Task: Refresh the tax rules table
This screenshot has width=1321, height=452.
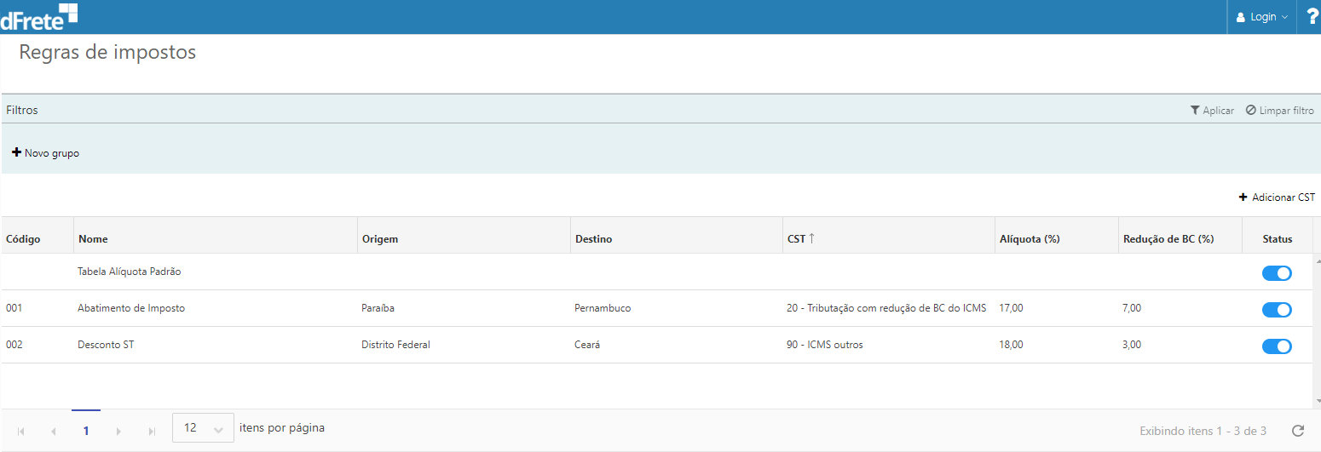Action: pos(1298,431)
